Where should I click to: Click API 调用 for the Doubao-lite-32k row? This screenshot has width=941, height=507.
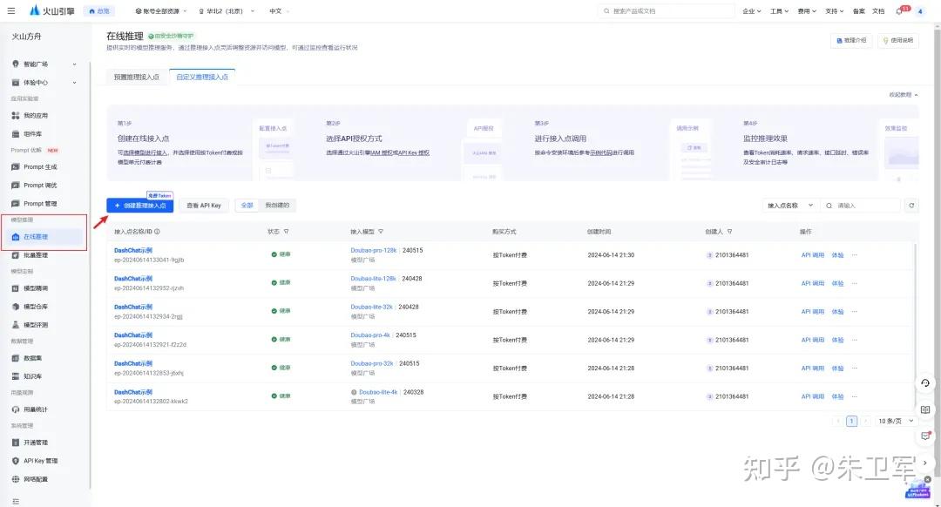coord(813,311)
